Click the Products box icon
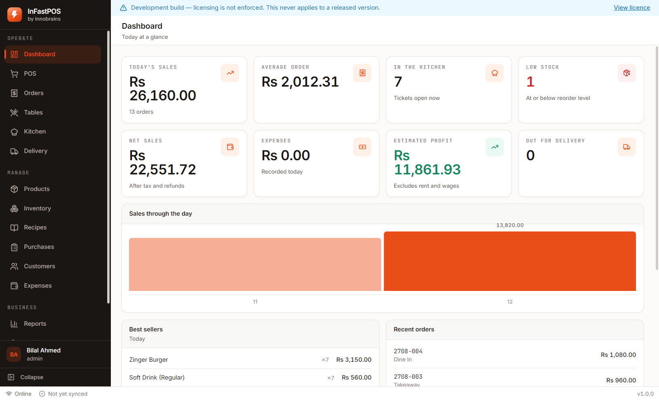The height and width of the screenshot is (401, 659). 14,189
